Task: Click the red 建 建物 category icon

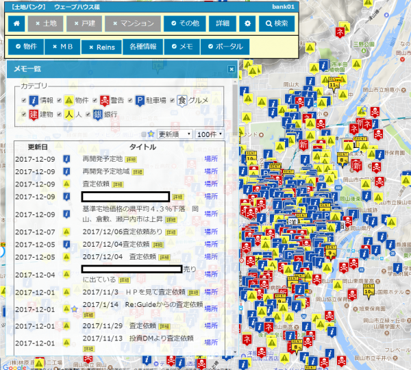Action: (34, 115)
